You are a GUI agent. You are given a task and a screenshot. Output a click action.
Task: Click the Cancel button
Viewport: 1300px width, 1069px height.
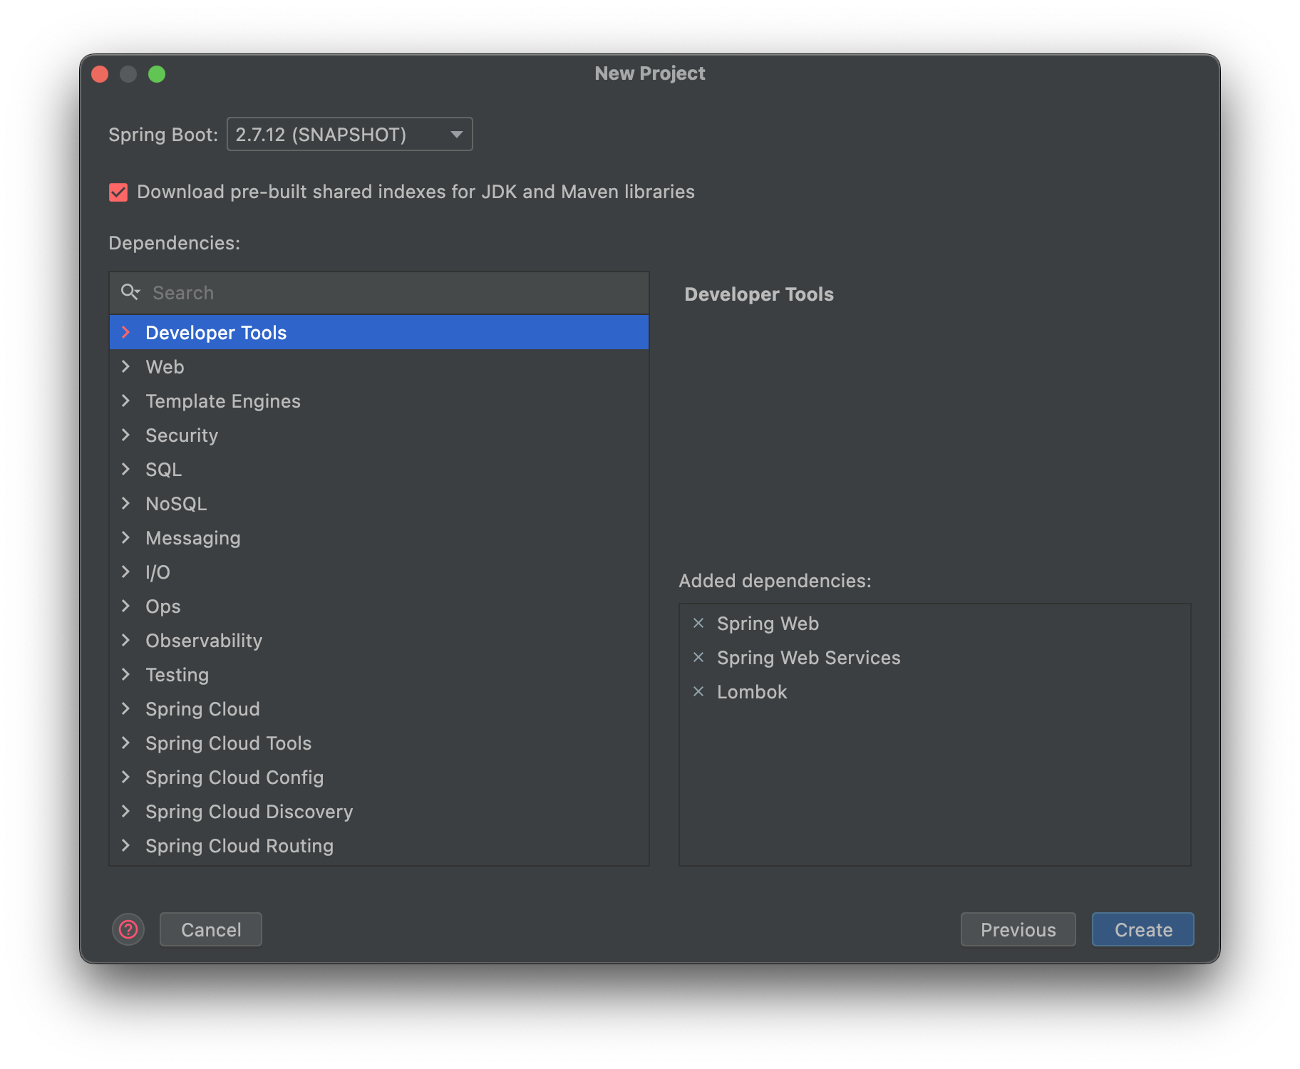tap(211, 929)
